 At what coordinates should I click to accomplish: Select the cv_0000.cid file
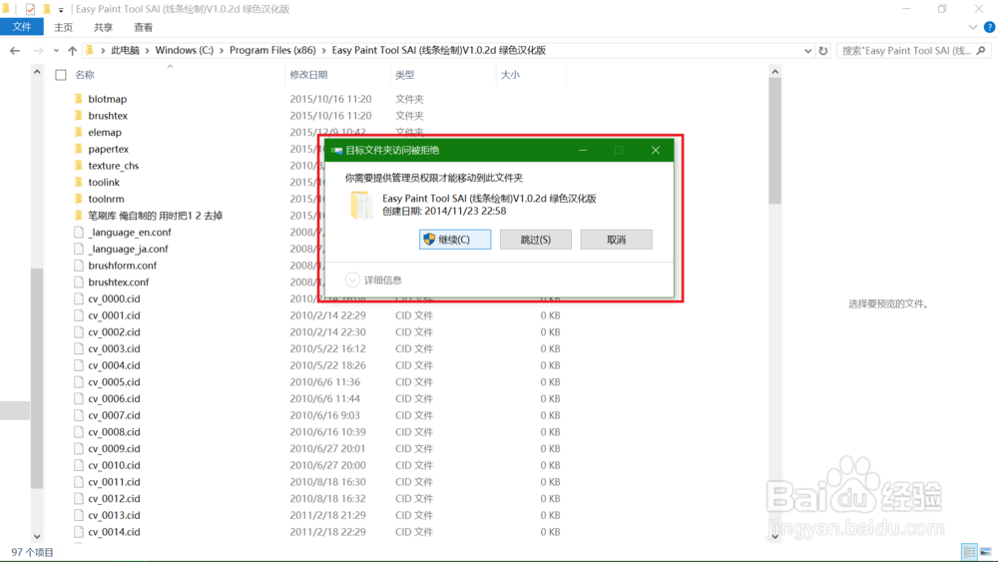[x=114, y=298]
